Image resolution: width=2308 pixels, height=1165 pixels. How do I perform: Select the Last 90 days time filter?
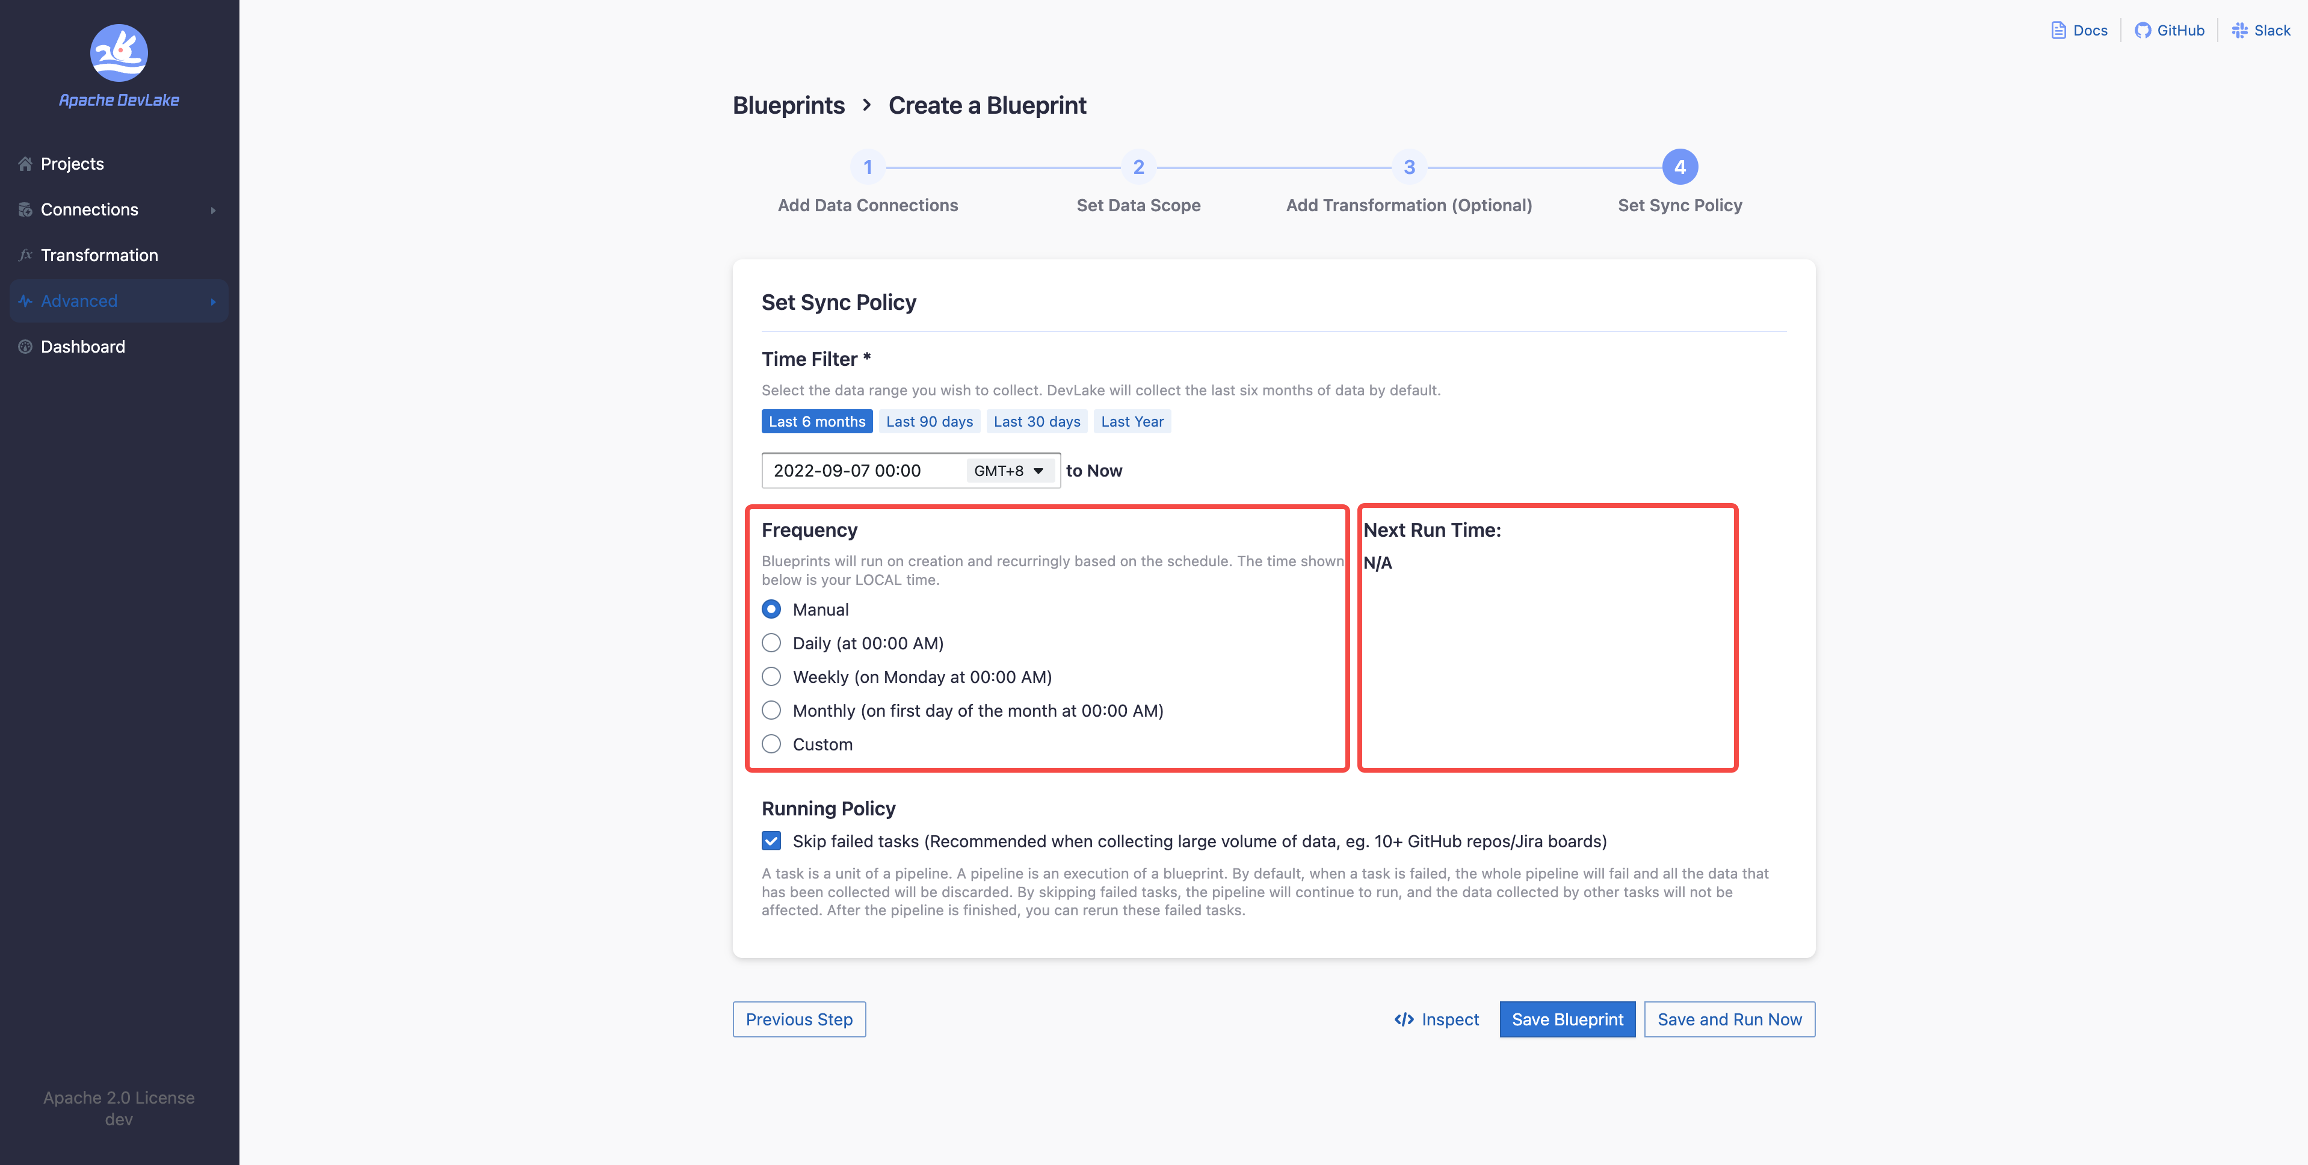[x=929, y=421]
